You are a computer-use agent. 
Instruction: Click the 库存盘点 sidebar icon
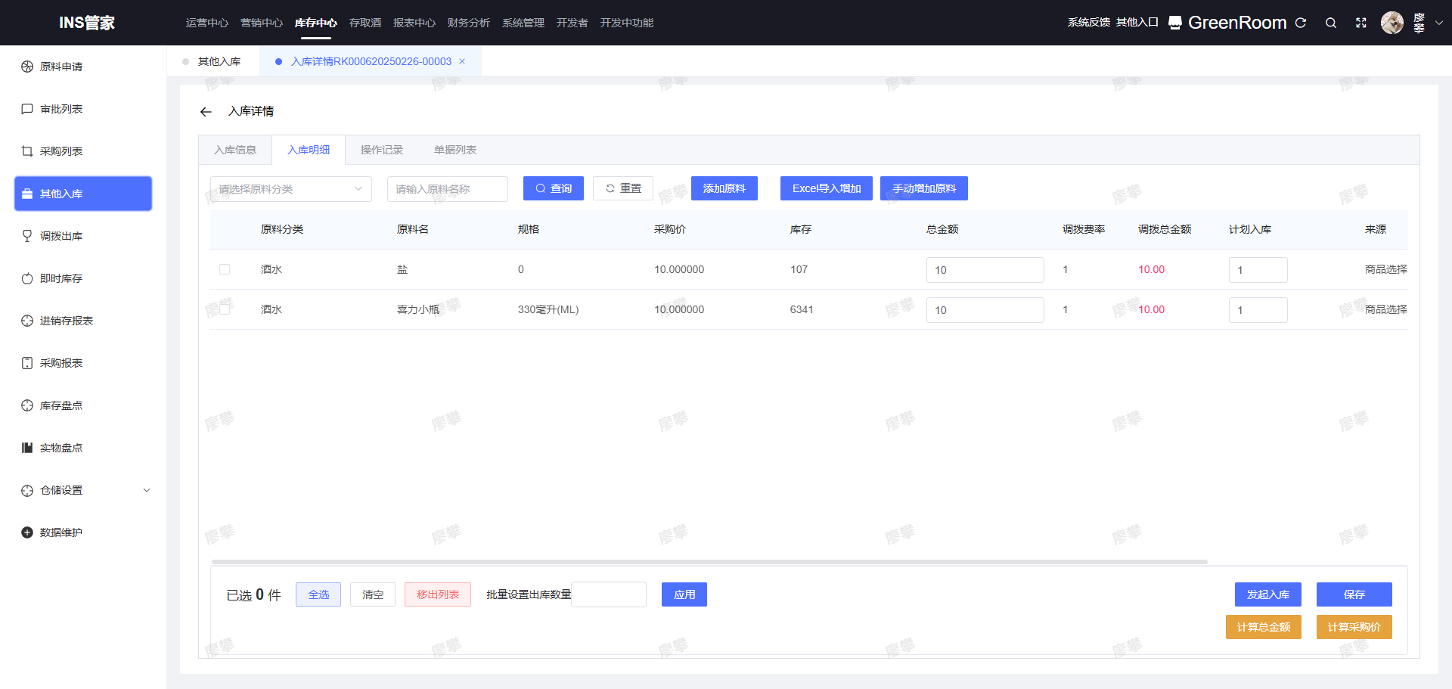point(27,405)
